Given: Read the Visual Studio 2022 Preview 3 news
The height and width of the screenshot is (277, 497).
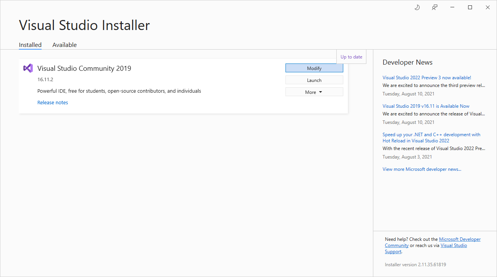Looking at the screenshot, I should [426, 78].
